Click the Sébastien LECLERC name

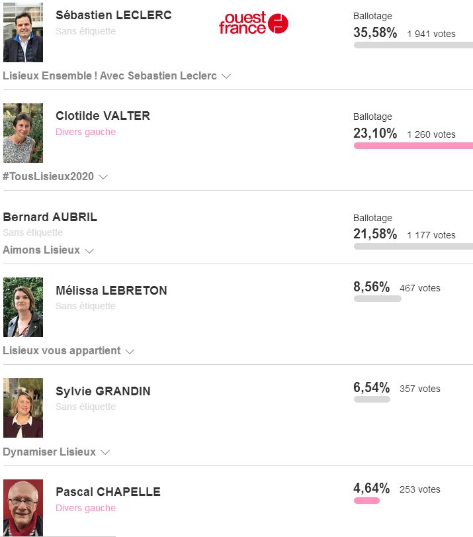pos(114,15)
